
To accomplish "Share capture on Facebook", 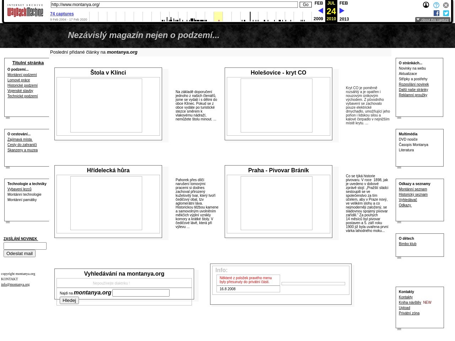I will click(x=437, y=13).
